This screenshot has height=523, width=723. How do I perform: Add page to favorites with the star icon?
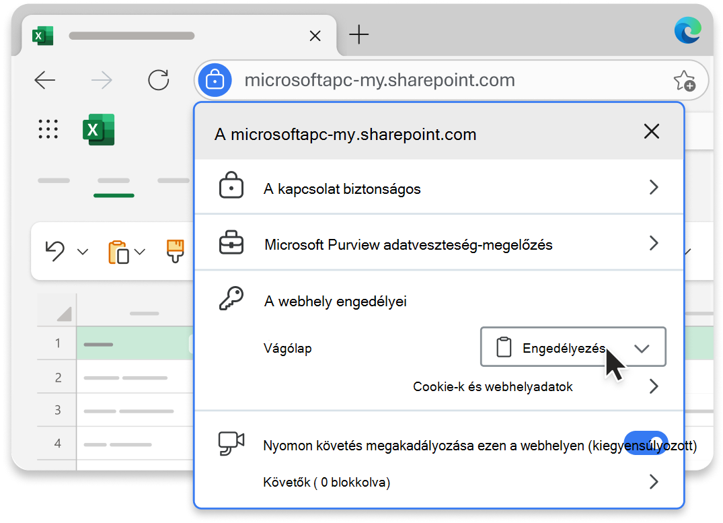point(684,81)
